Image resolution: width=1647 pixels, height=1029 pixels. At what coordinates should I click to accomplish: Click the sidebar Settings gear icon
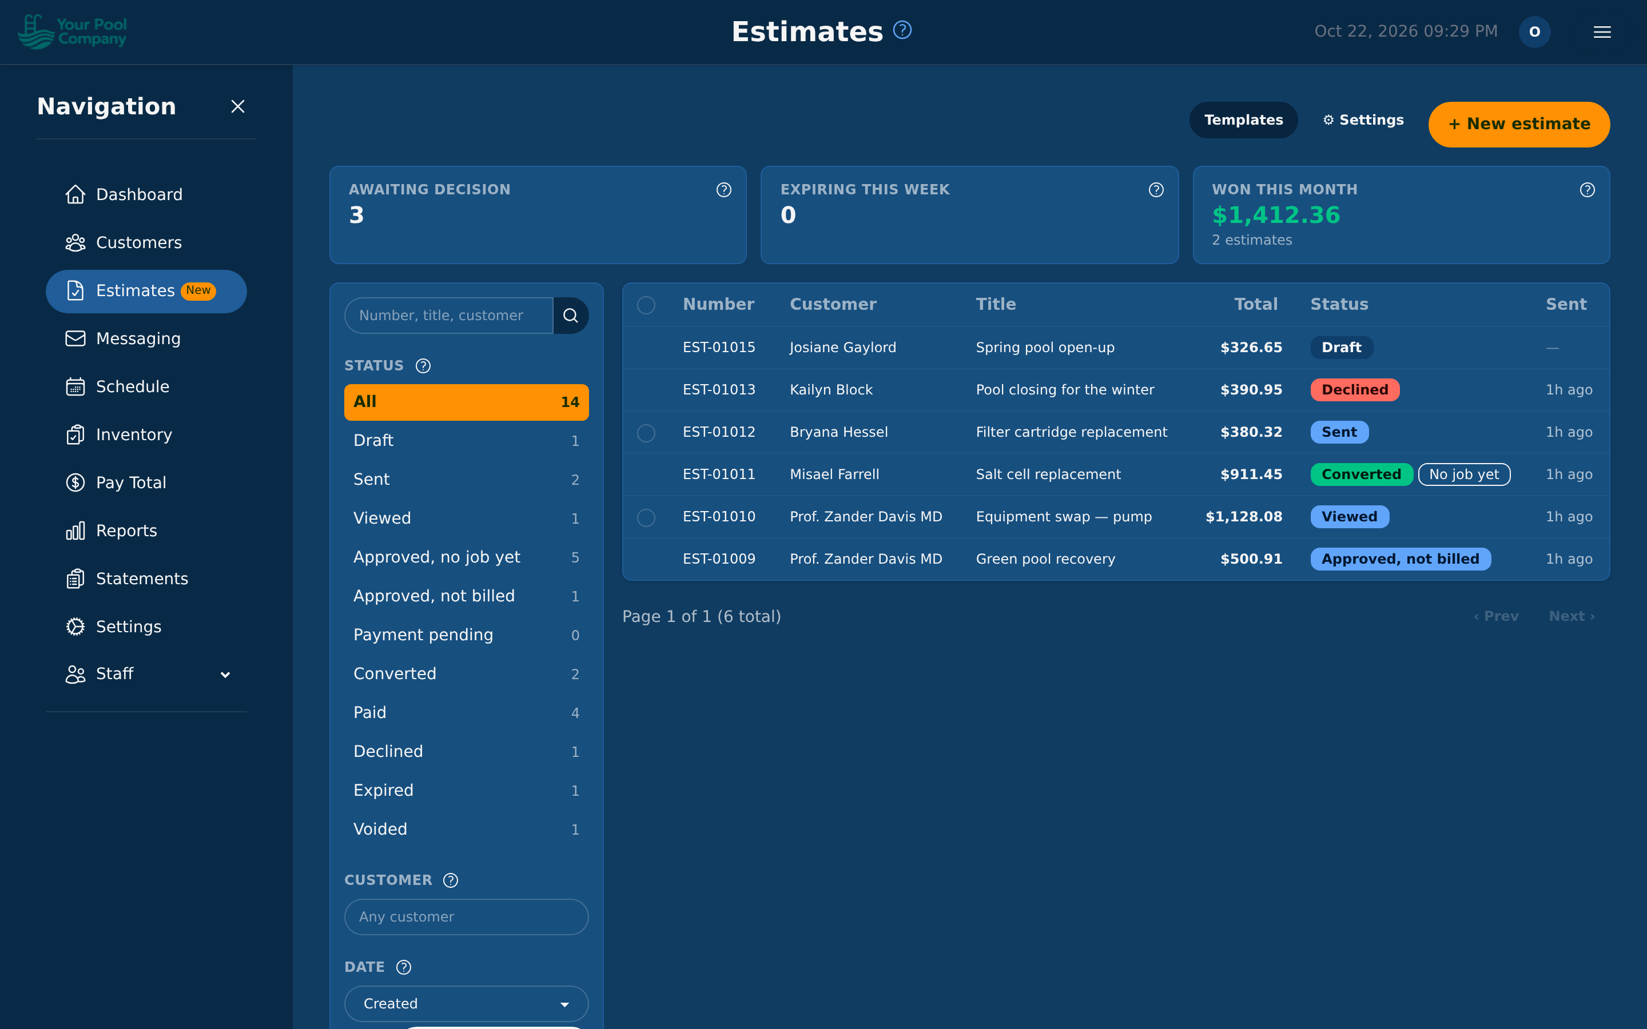click(x=75, y=626)
